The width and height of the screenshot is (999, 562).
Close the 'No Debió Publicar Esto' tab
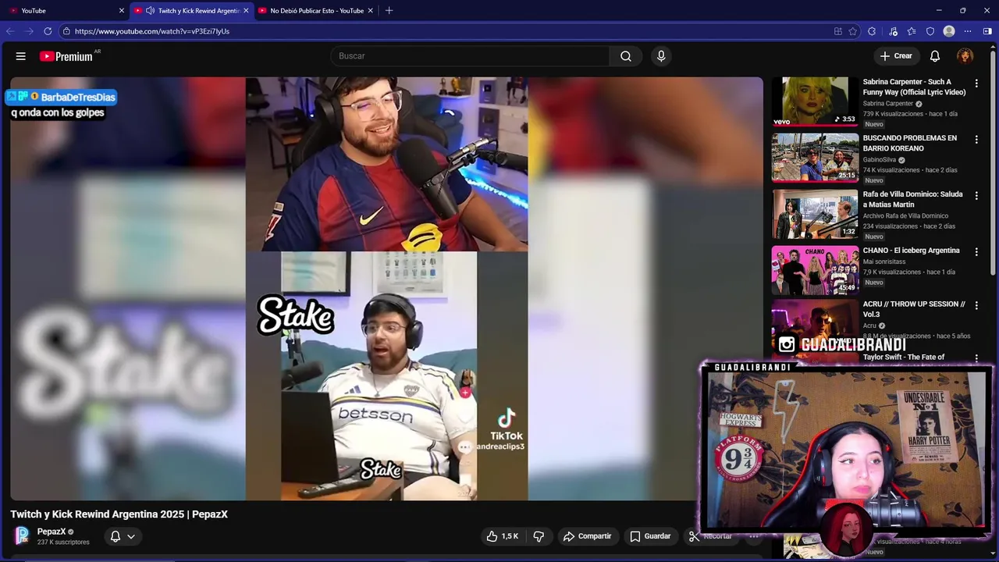pos(371,11)
